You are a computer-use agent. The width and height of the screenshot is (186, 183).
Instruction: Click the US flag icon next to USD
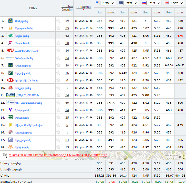point(98,3)
